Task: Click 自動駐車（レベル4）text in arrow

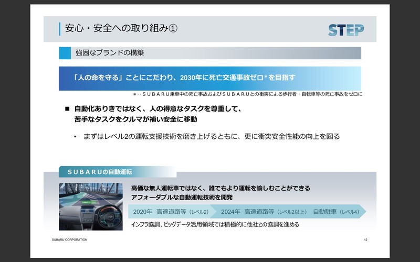Action: tap(336, 212)
